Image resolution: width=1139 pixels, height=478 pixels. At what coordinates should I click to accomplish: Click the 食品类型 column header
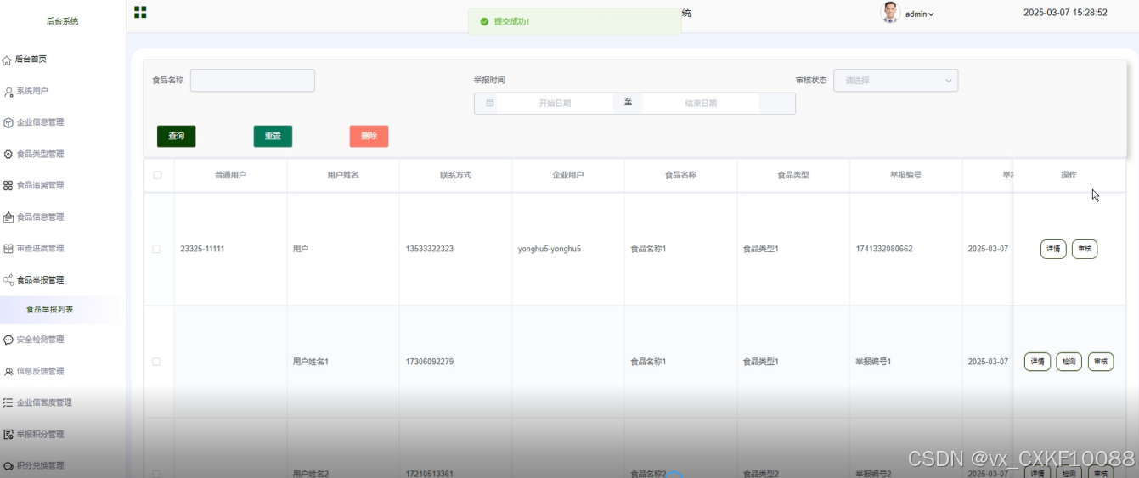point(793,175)
